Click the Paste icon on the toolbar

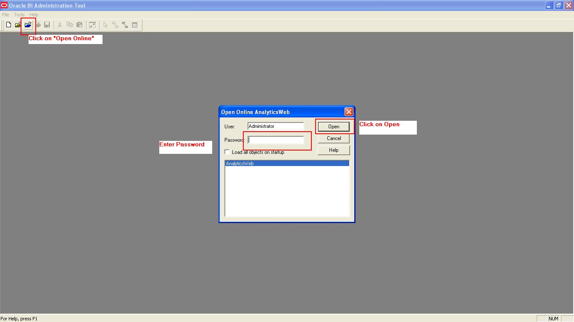79,25
